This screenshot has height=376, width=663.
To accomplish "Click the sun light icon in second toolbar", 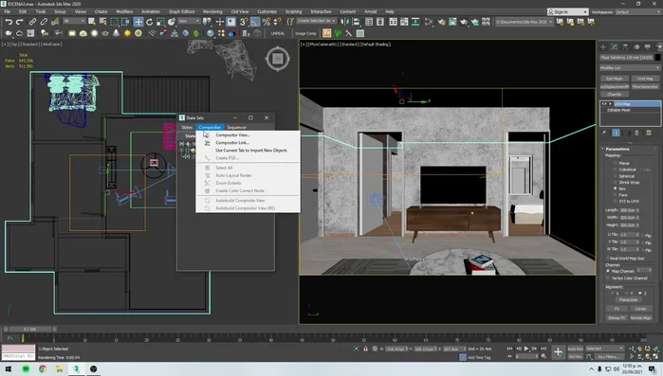I will (127, 33).
